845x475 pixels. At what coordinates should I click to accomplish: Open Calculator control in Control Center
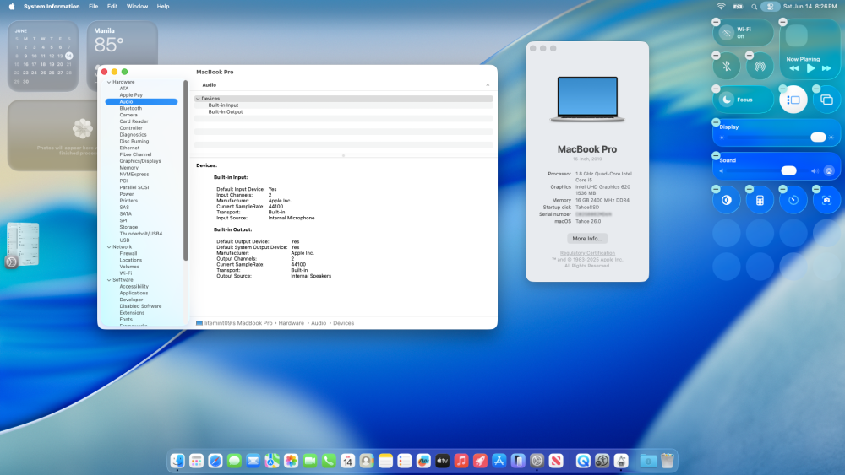pos(760,200)
